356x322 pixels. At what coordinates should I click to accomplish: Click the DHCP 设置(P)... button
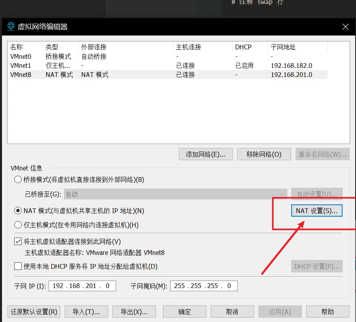click(x=317, y=266)
